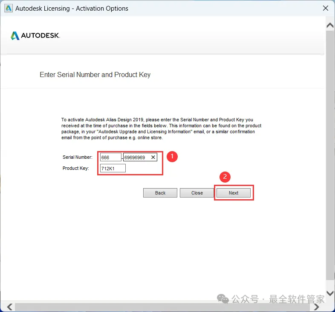The image size is (335, 312).
Task: Click the horizontal scrollbar thumb
Action: 162,307
